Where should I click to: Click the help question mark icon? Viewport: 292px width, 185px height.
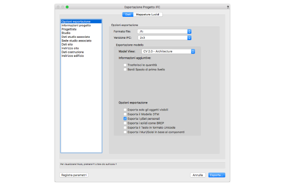[x=228, y=7]
